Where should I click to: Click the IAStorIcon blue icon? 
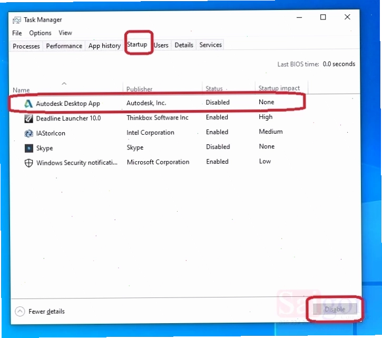point(28,133)
